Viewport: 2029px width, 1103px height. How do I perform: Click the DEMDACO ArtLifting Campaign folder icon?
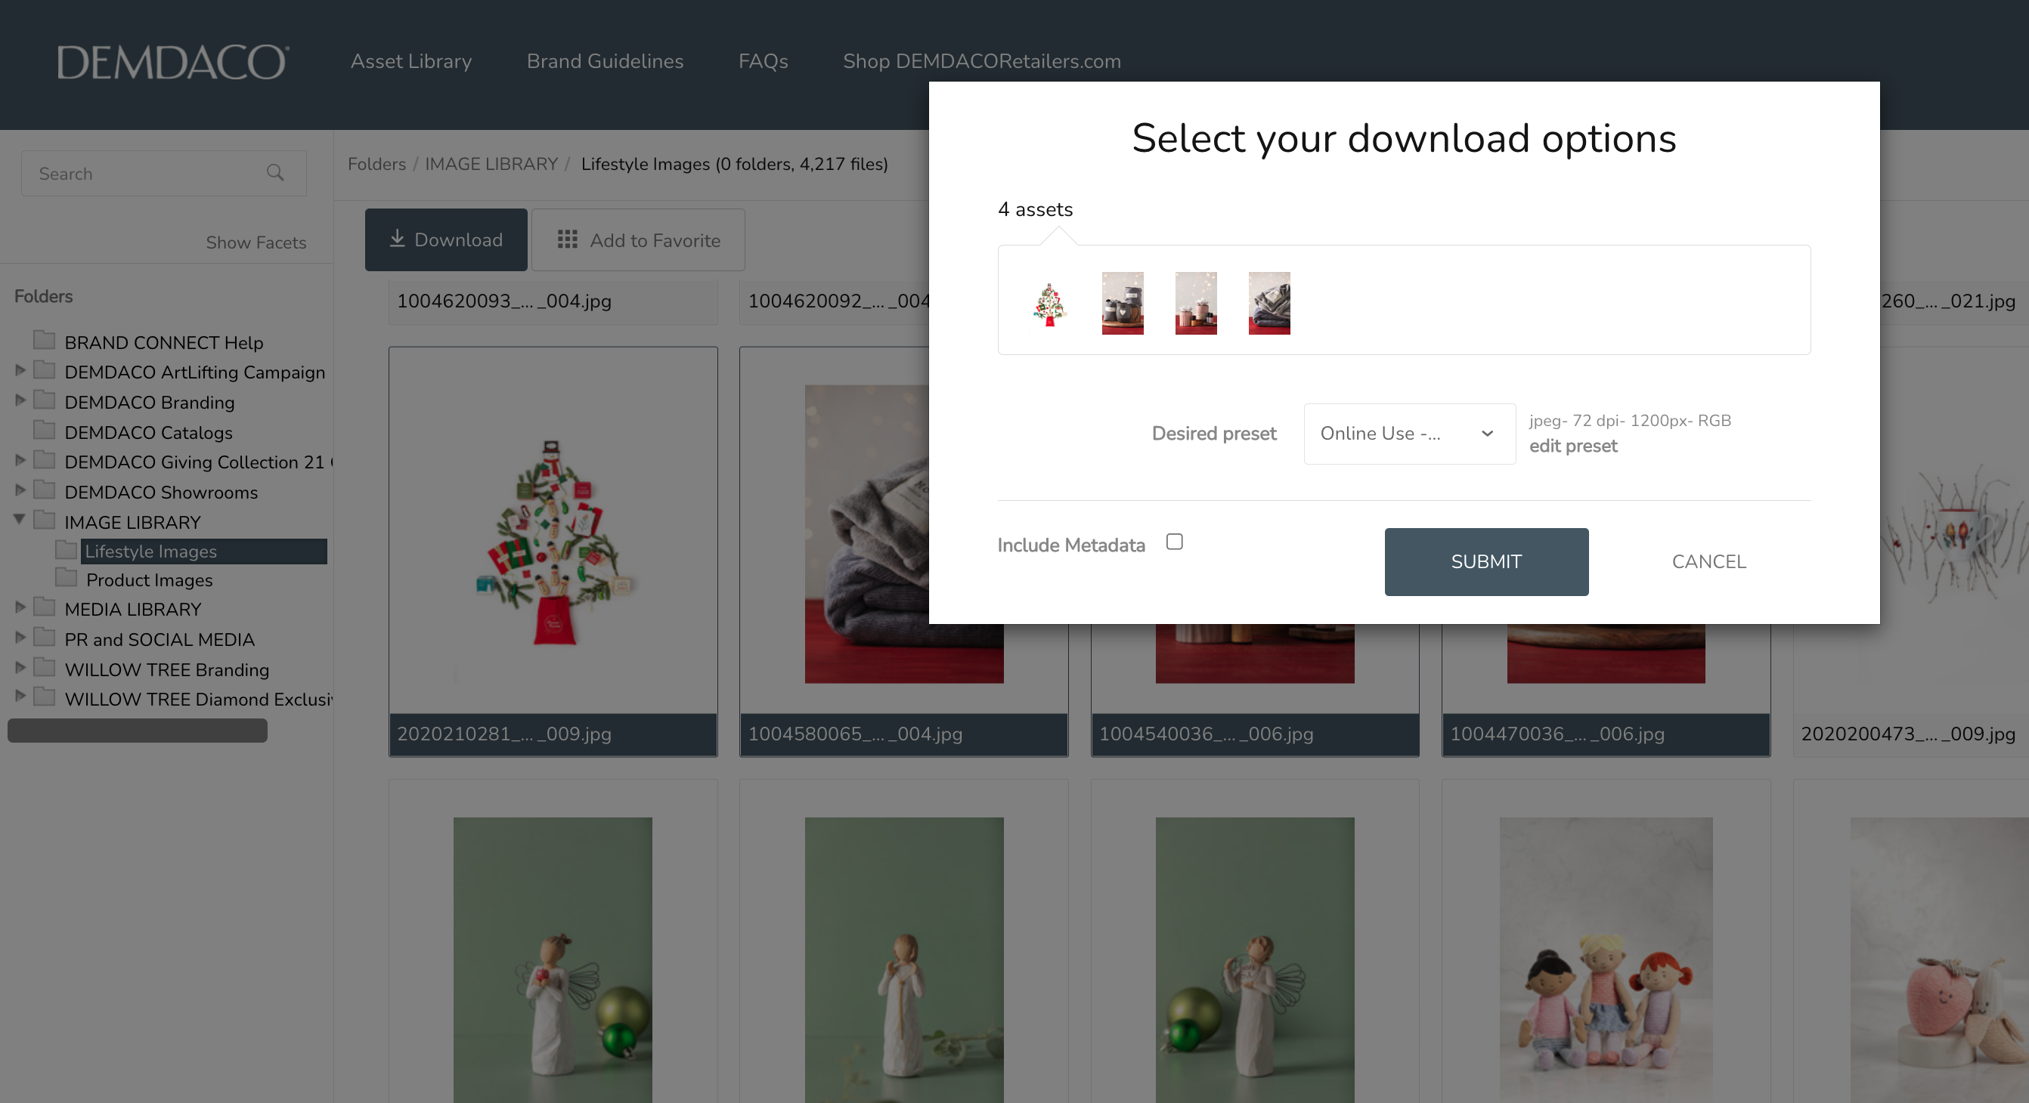(x=44, y=371)
